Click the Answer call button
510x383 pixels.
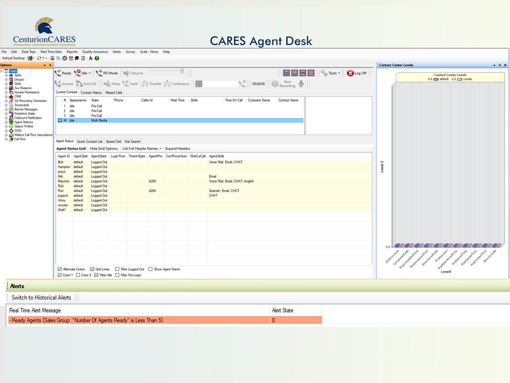pos(64,84)
